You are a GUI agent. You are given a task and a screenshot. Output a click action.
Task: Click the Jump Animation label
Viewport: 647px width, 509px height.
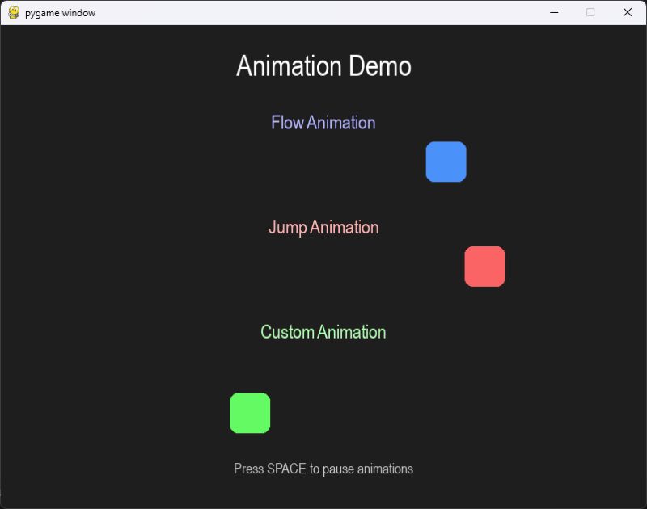(x=323, y=227)
